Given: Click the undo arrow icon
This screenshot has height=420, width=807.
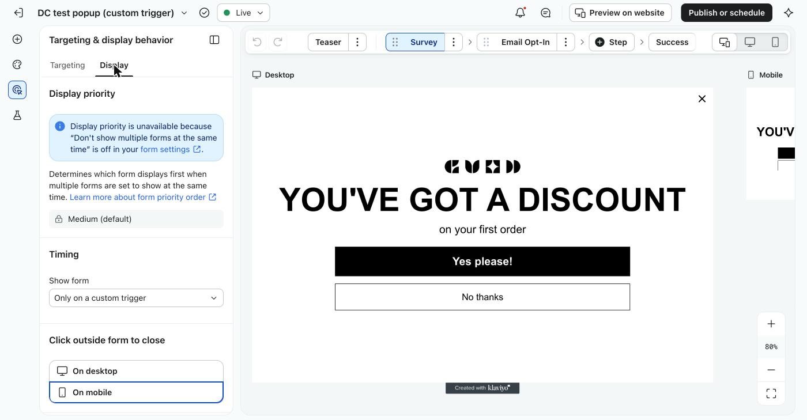Looking at the screenshot, I should point(257,42).
